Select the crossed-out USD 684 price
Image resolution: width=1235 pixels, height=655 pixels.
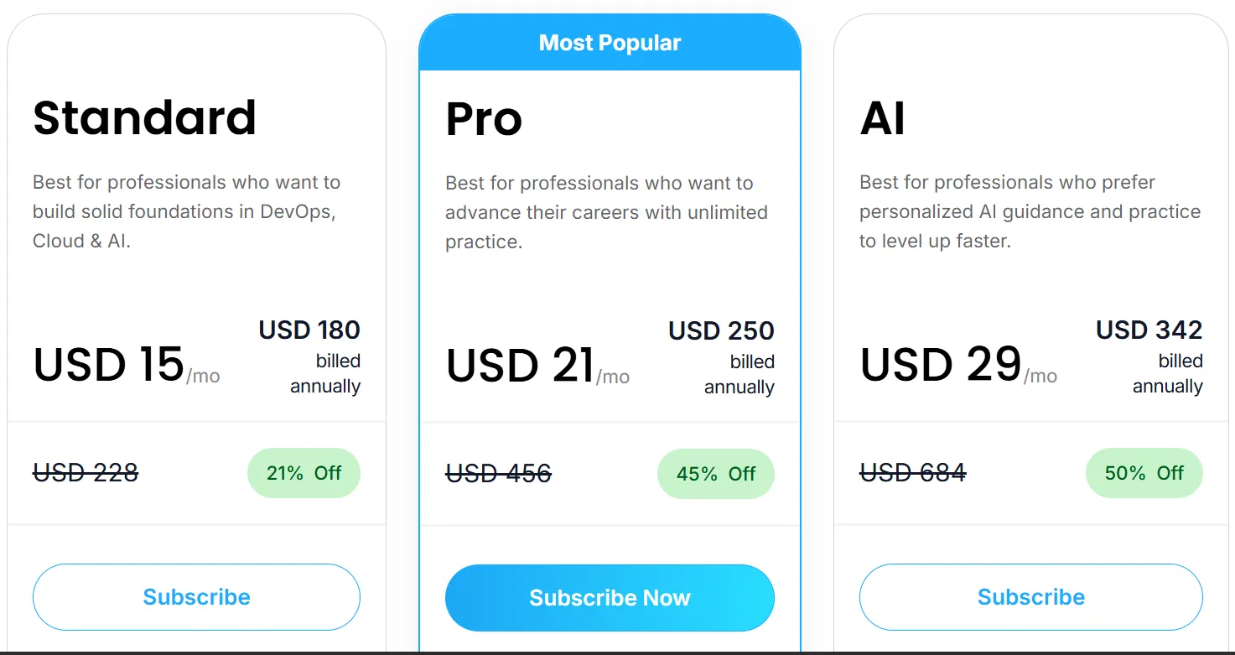click(912, 473)
